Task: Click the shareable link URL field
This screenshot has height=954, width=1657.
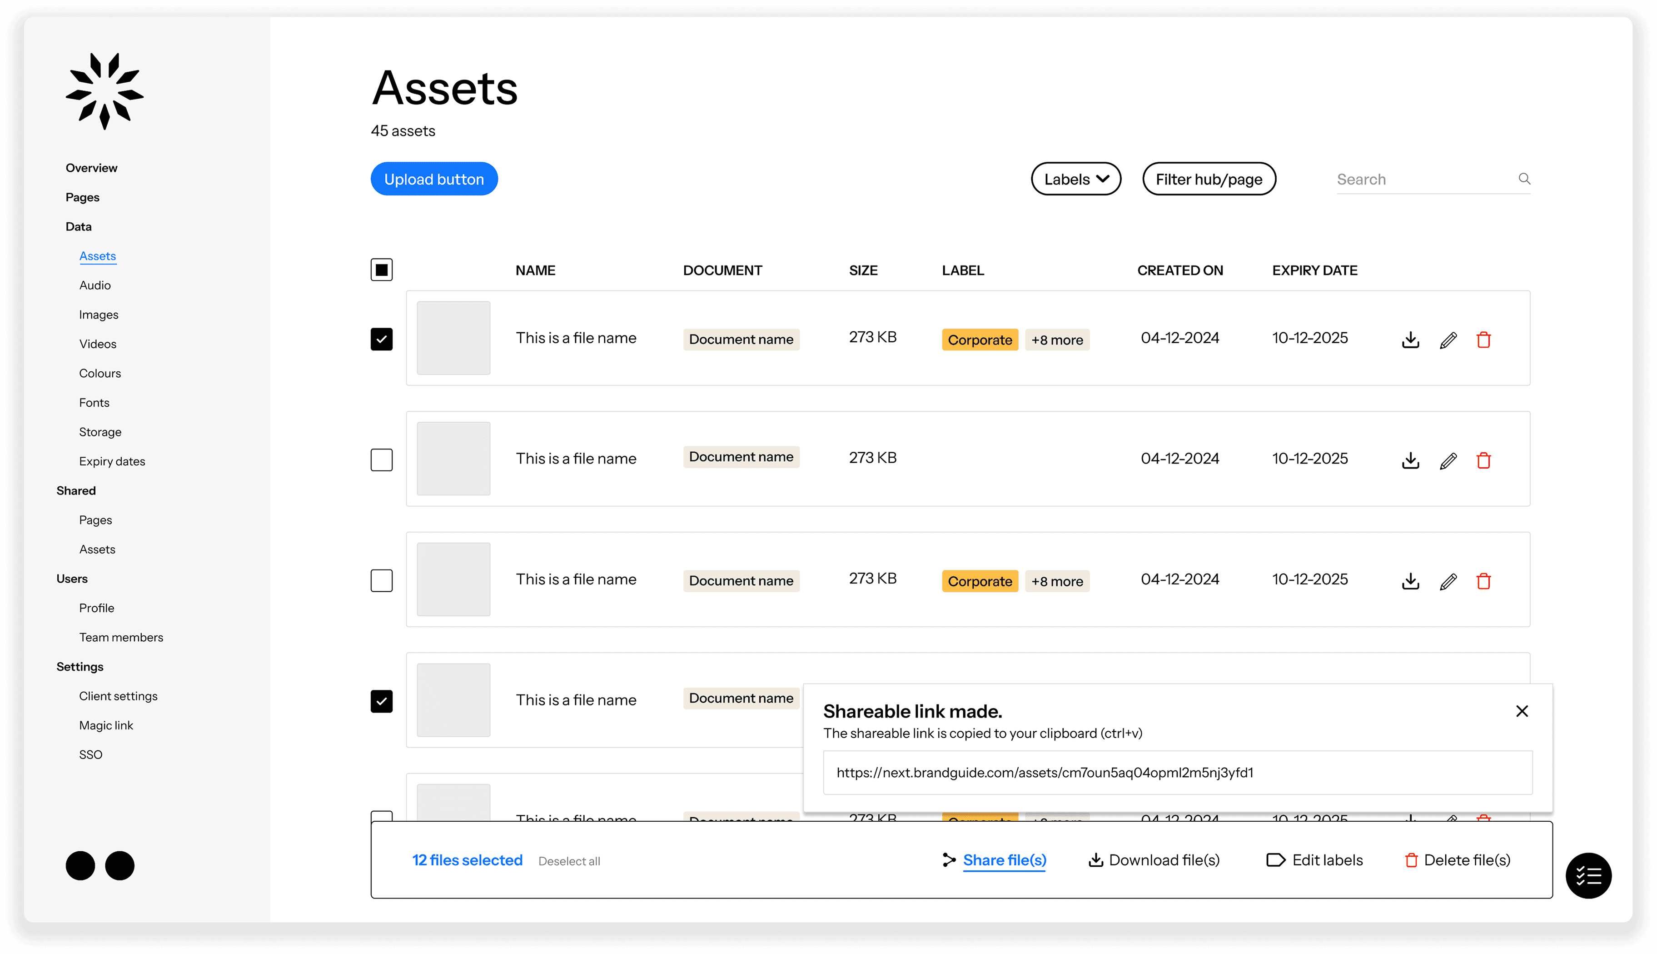Action: pyautogui.click(x=1177, y=773)
